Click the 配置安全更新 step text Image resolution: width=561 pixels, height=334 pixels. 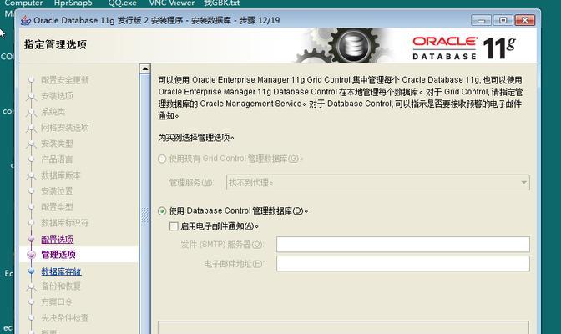coord(65,80)
